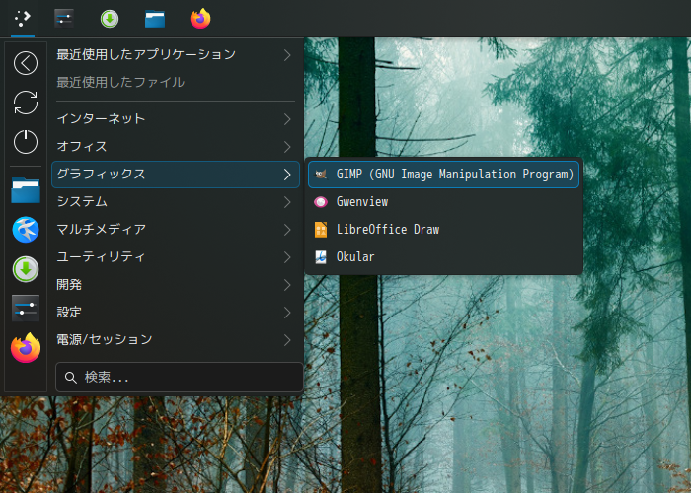Expand the ユーティリティ chevron

(287, 257)
